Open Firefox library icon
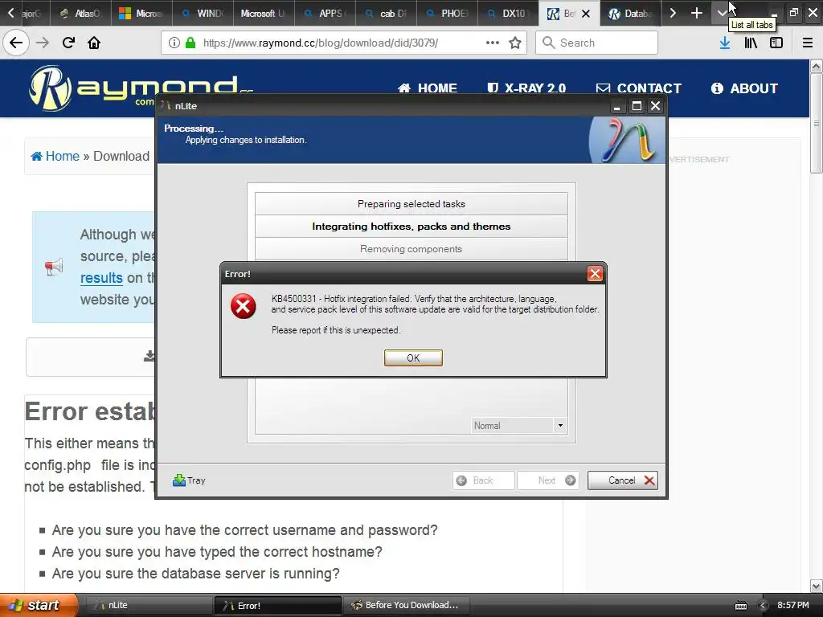Screen dimensions: 823x617 click(x=751, y=43)
